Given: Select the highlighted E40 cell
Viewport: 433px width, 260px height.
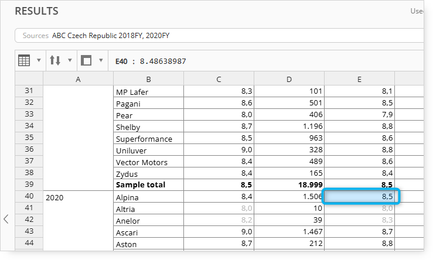Looking at the screenshot, I should [360, 196].
